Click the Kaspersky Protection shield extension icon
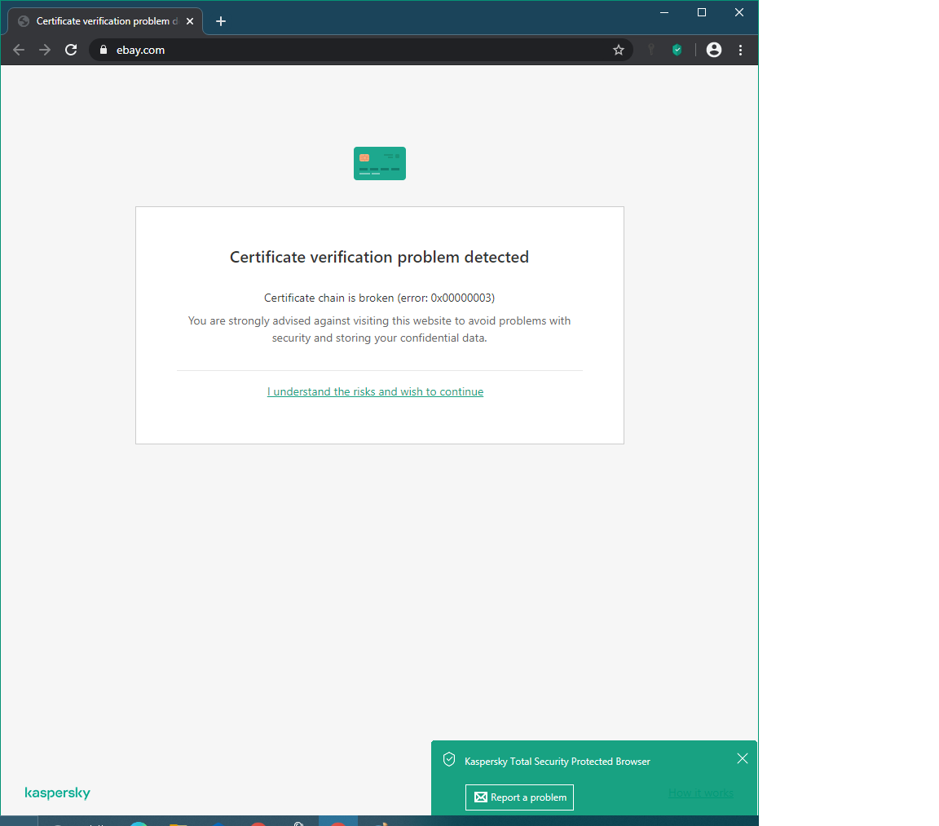939x826 pixels. click(x=677, y=50)
